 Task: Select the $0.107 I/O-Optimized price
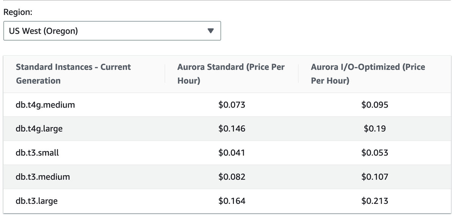(x=375, y=177)
